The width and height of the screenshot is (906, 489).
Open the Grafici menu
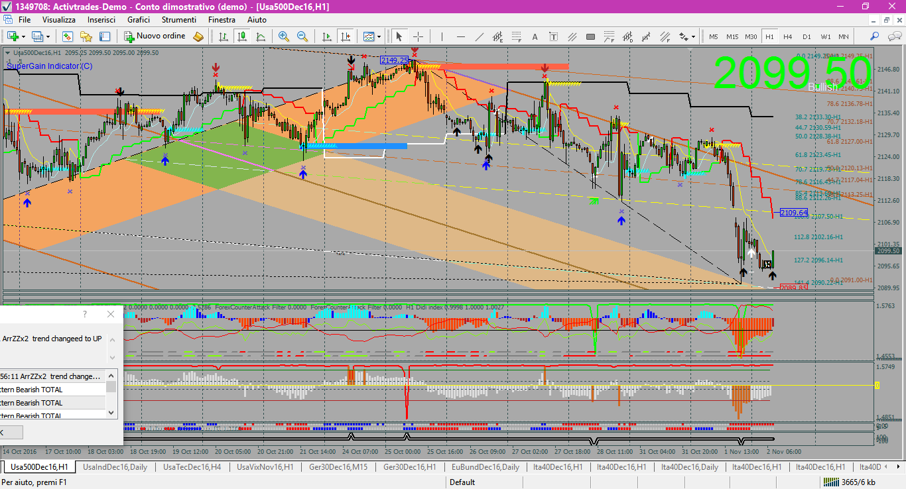tap(139, 20)
